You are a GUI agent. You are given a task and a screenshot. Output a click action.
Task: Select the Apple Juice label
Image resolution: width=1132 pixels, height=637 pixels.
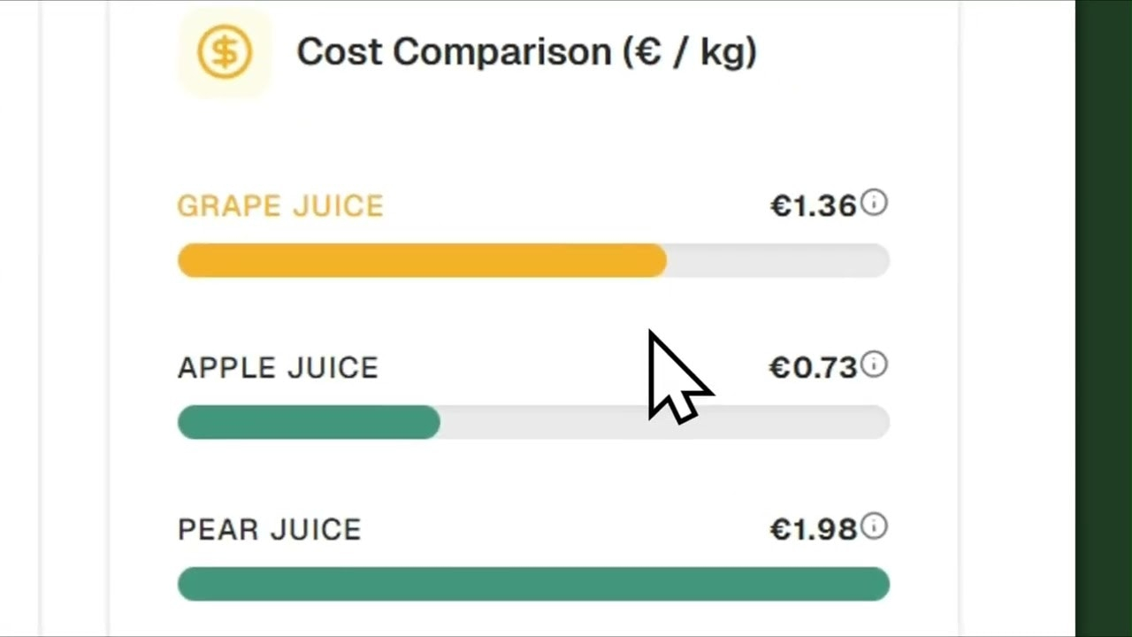(x=278, y=368)
